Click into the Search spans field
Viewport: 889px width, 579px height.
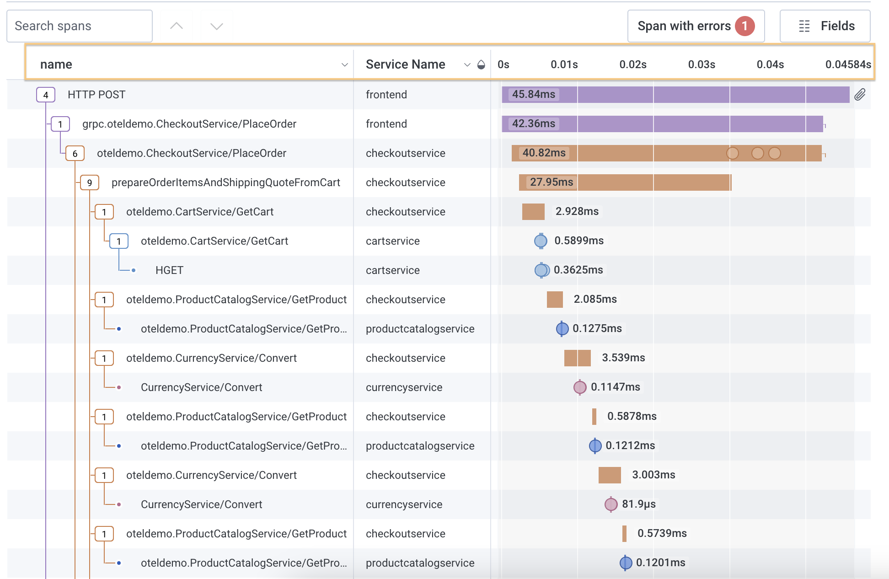pyautogui.click(x=80, y=26)
